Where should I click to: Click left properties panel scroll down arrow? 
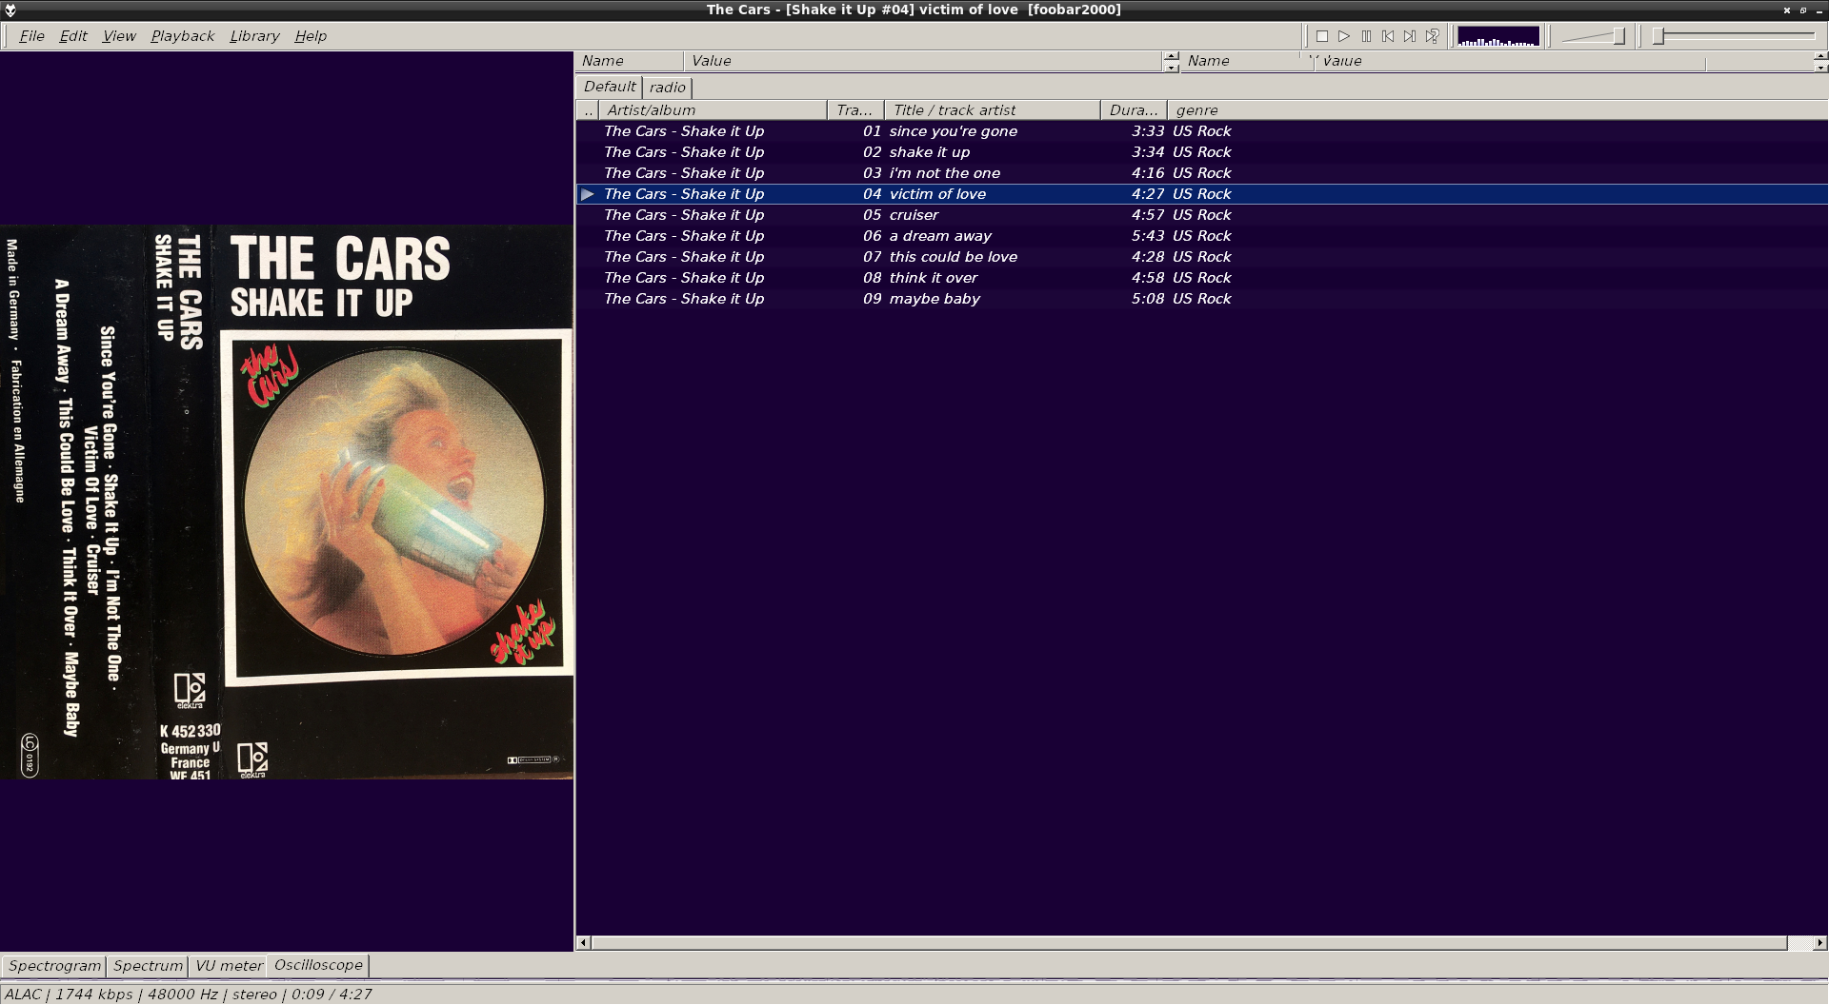(1171, 68)
